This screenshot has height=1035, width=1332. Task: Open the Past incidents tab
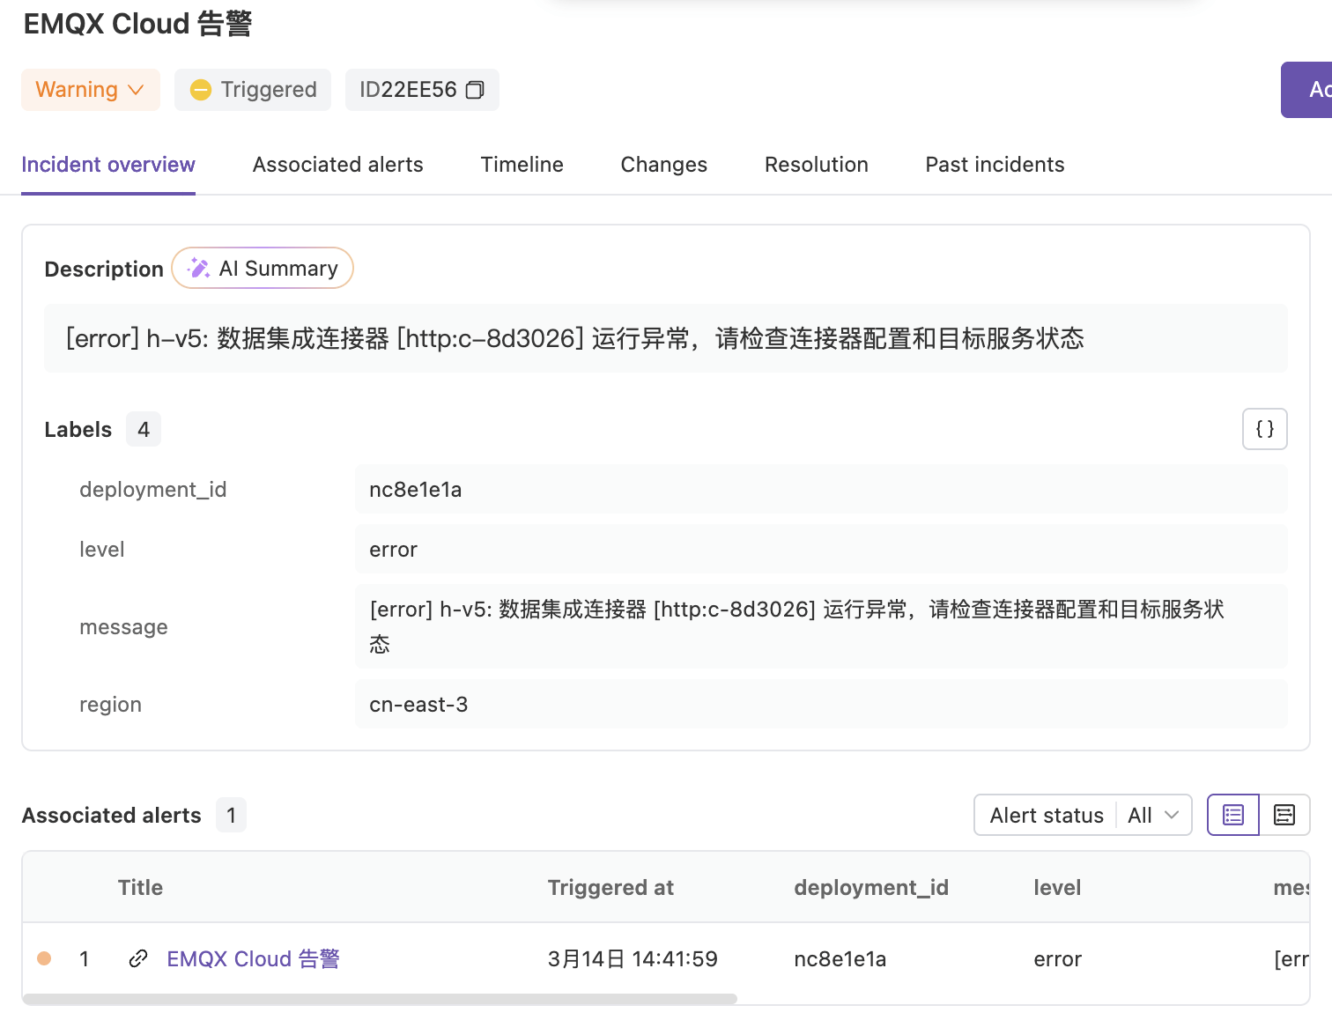995,165
